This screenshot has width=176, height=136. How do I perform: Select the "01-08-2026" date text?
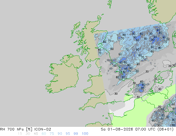[120, 129]
